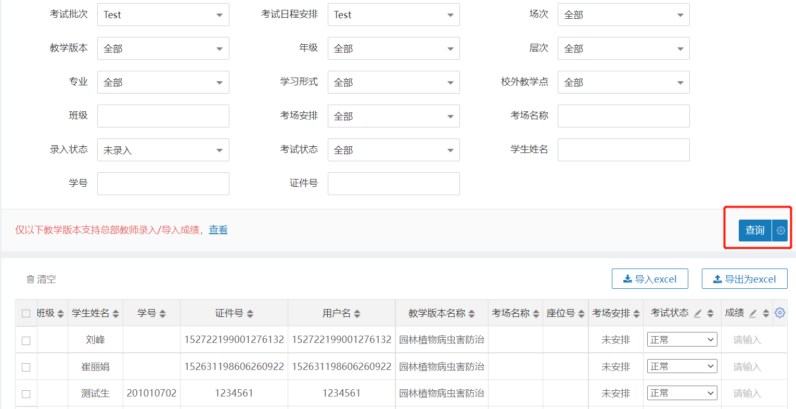The image size is (796, 409).
Task: Click the 清空 trash icon
Action: coord(30,279)
